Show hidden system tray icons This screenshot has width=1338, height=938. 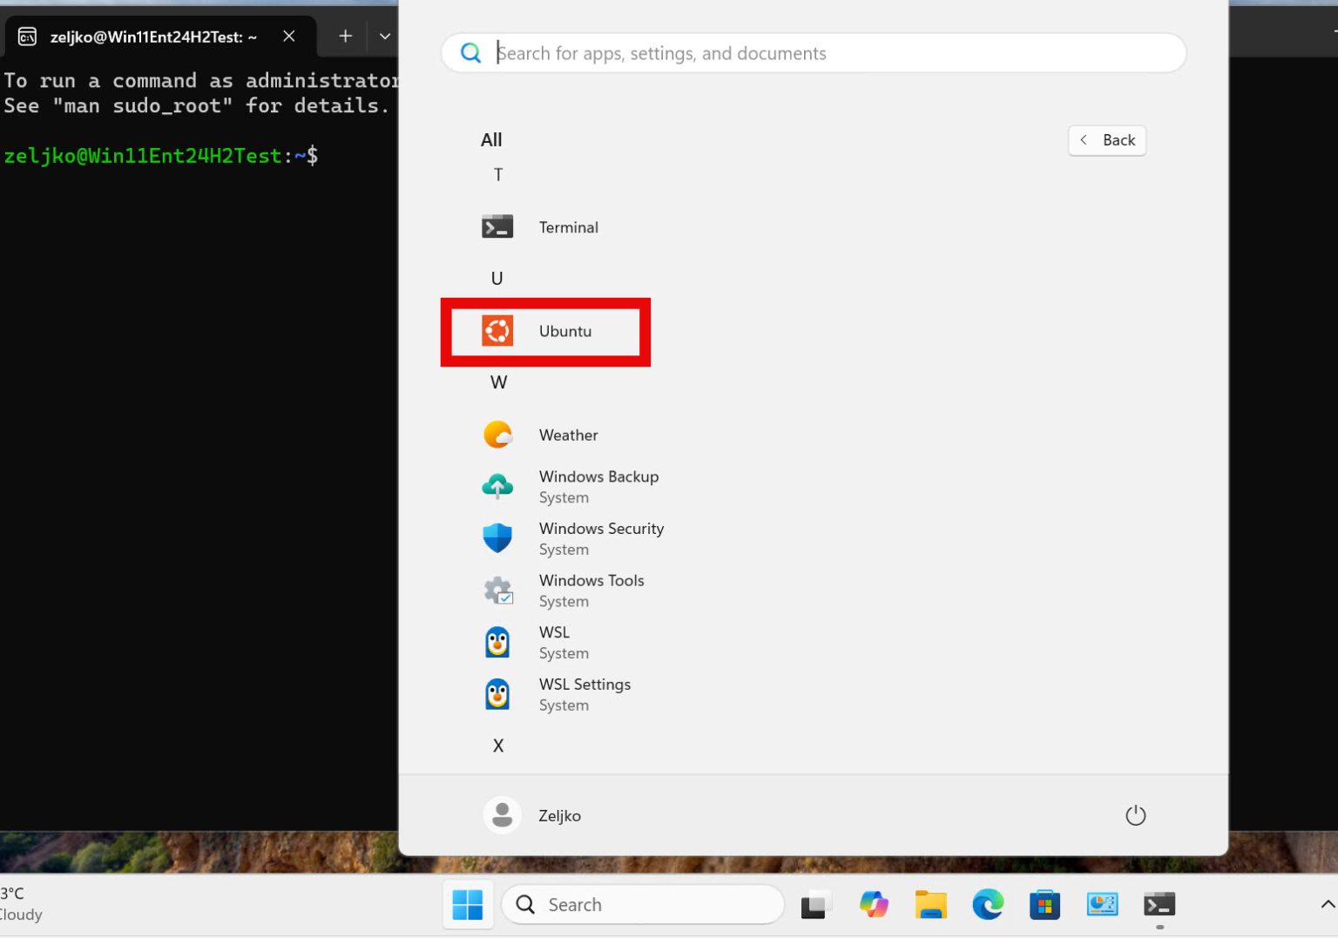tap(1326, 904)
